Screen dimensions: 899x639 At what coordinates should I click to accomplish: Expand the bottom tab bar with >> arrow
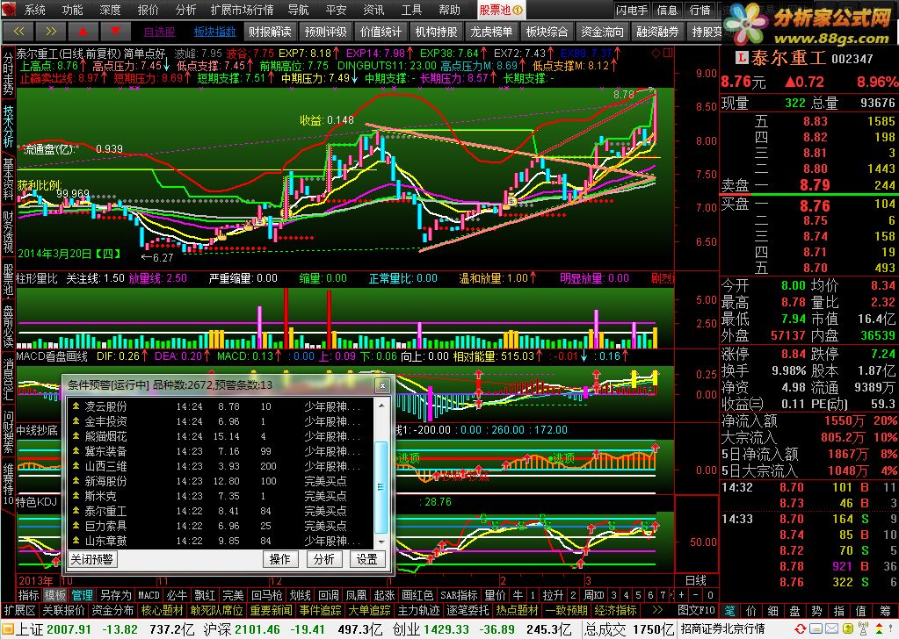point(657,610)
